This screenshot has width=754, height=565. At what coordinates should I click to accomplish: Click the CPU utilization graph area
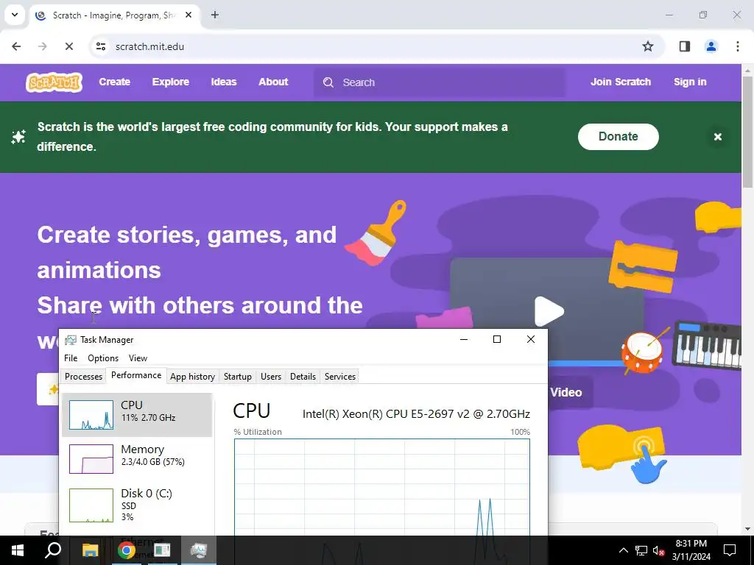tap(382, 487)
